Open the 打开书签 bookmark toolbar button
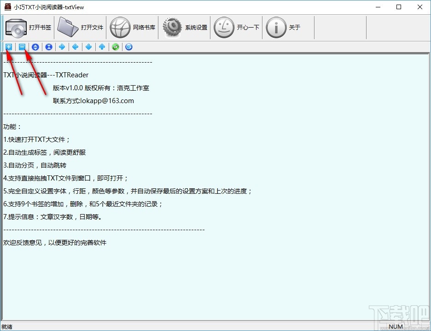The image size is (431, 331). (29, 28)
